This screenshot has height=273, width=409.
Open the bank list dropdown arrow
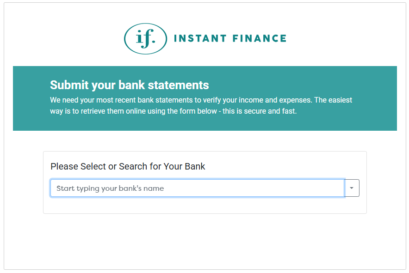352,188
